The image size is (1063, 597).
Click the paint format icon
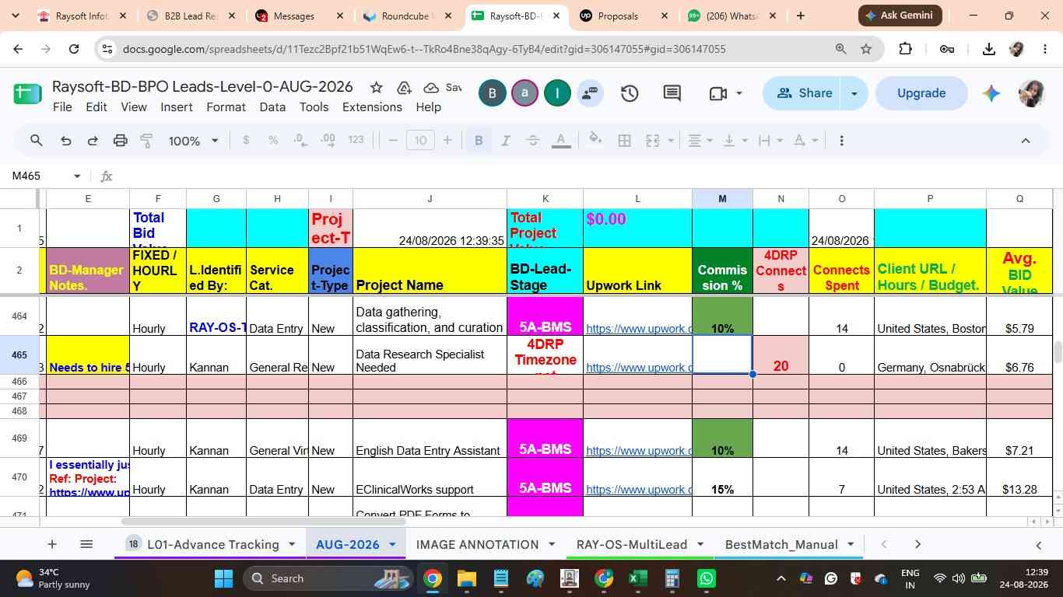146,141
